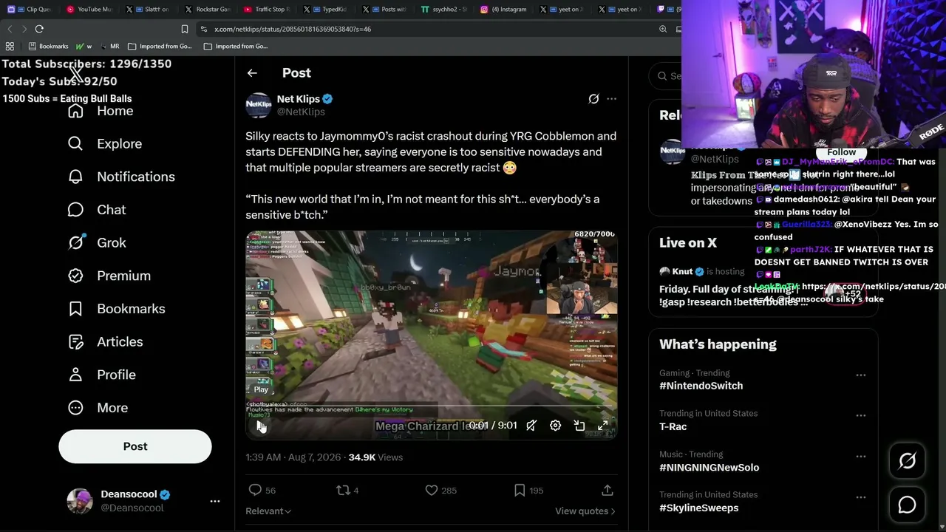Open the first Imported from Go... folder
Image resolution: width=946 pixels, height=532 pixels.
coord(160,46)
